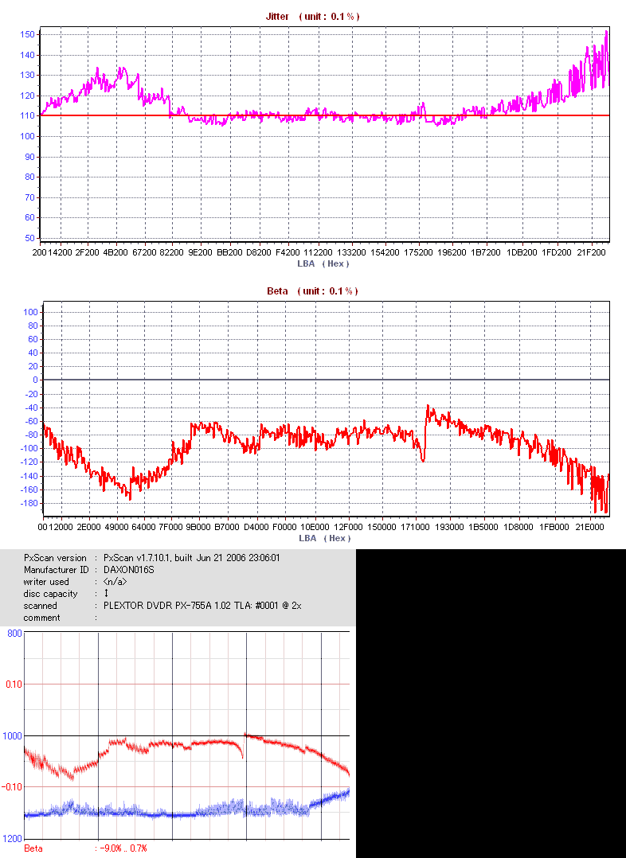This screenshot has width=626, height=858.
Task: Click the 175200 label on Jitter x-axis
Action: pos(418,253)
